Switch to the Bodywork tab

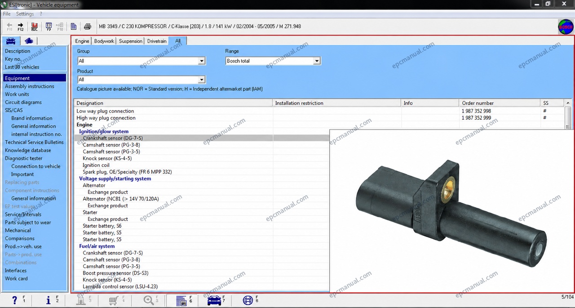[104, 41]
